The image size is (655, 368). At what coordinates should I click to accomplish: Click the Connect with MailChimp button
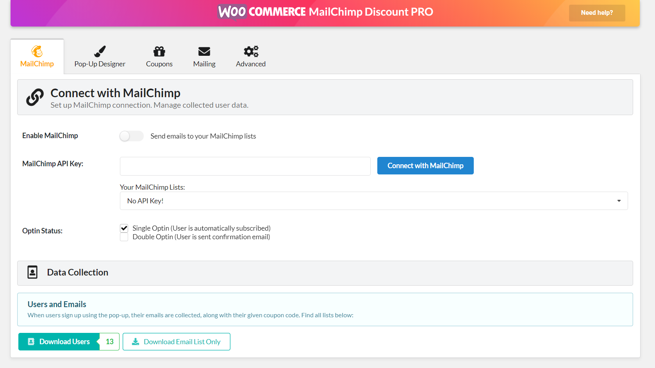[x=425, y=165]
